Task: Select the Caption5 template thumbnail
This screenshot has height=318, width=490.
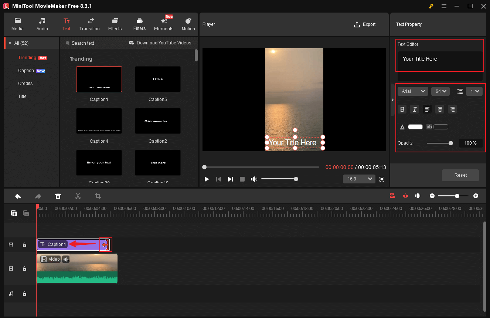Action: pos(157,79)
